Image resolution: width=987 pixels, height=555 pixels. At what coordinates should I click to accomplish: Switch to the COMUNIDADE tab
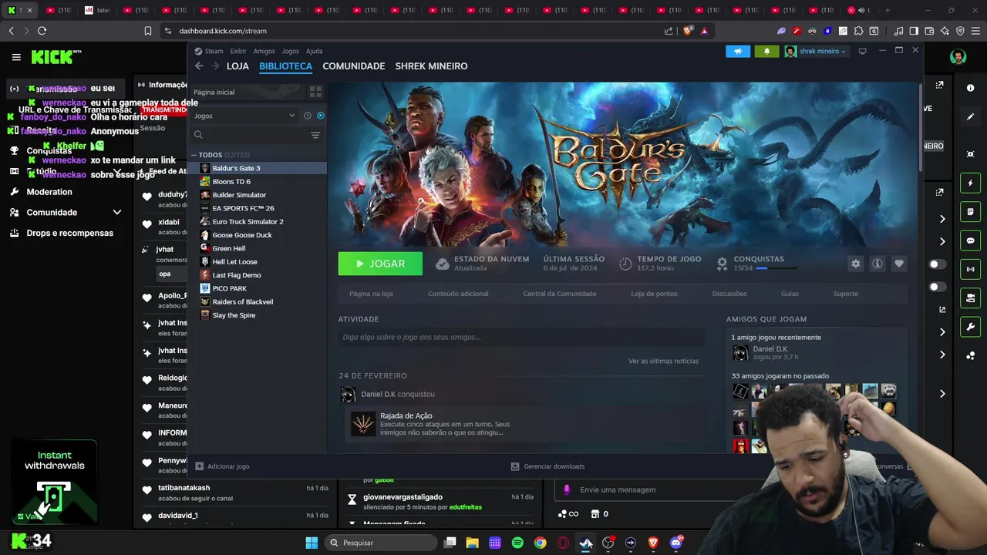[x=354, y=66]
